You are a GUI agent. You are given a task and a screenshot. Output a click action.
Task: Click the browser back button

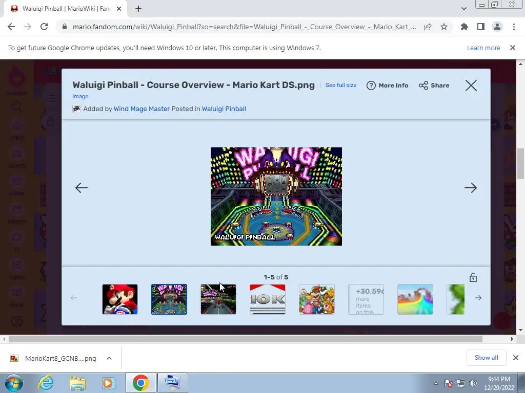[11, 27]
